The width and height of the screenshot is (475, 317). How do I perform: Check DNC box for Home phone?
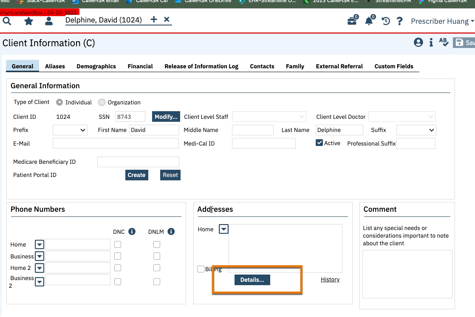118,244
